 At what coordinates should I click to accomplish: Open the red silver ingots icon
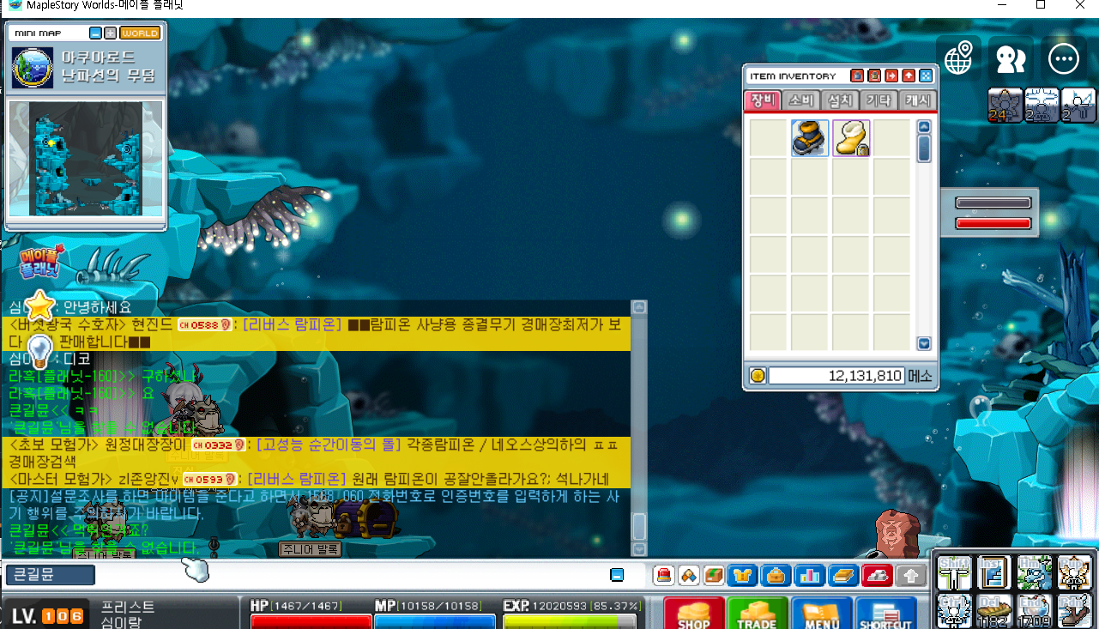(x=877, y=575)
